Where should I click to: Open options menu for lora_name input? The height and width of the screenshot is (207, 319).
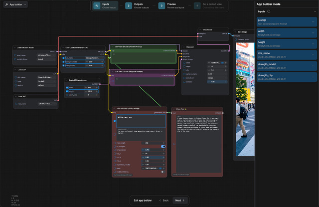[314, 55]
